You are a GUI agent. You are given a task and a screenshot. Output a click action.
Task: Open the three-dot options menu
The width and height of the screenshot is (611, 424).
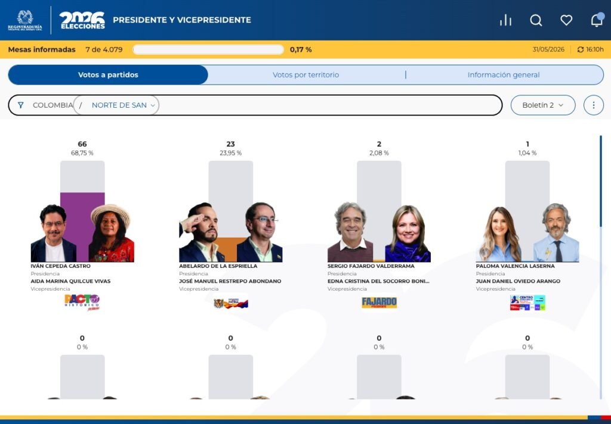pyautogui.click(x=594, y=105)
